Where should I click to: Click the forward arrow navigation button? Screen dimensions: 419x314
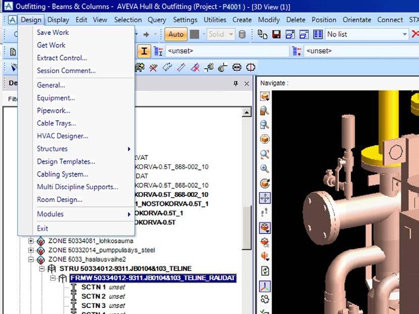click(x=146, y=34)
